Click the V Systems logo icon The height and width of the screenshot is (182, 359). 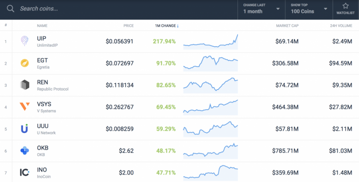point(25,107)
